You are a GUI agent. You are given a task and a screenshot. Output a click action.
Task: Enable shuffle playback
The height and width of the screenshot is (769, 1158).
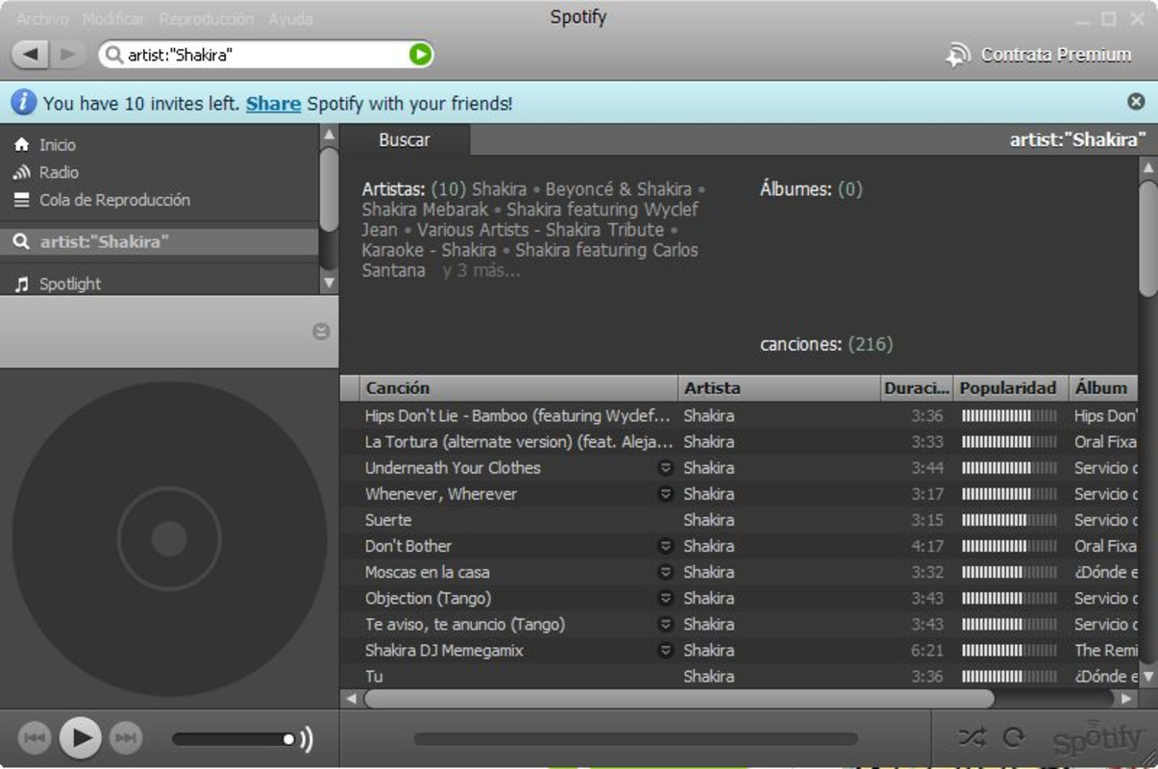click(973, 738)
